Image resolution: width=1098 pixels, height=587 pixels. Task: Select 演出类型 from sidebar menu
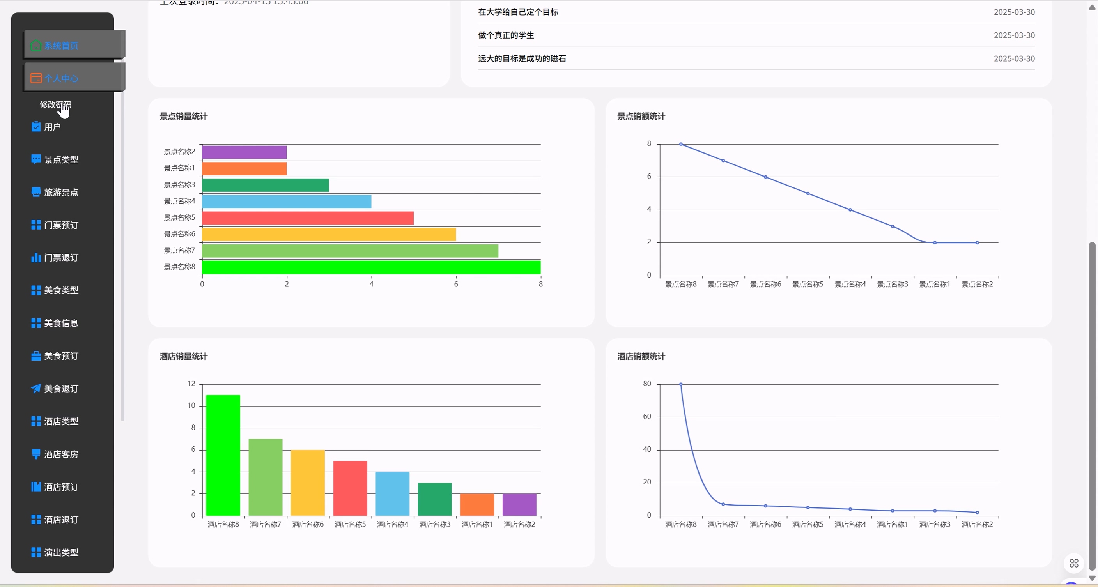point(61,552)
